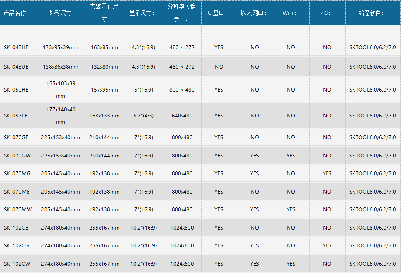Click product name SK-070GE
Screen dimensions: 401x273
[16, 137]
